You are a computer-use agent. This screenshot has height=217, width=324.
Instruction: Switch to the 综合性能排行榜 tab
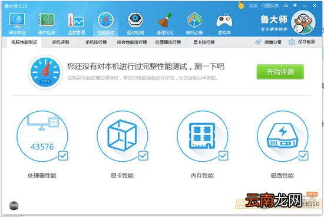132,42
